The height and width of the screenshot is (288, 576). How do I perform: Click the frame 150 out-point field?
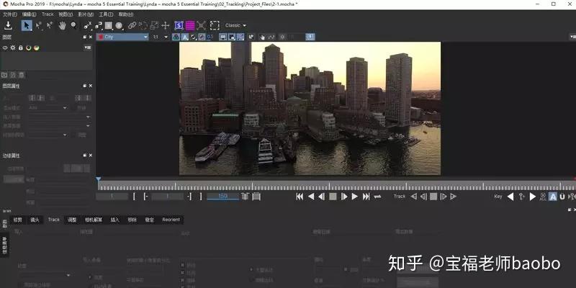click(x=222, y=197)
